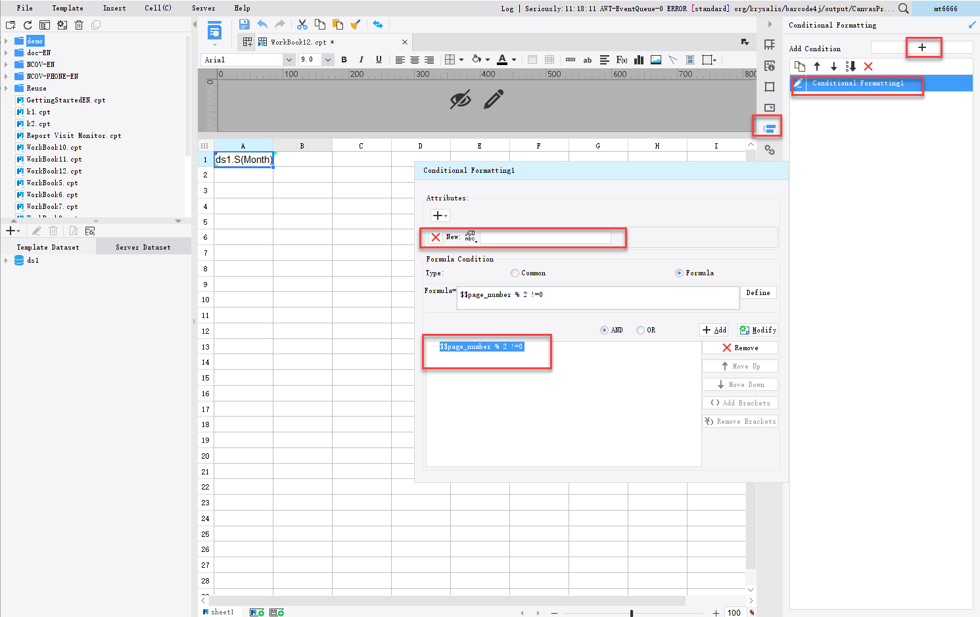Click the Bold formatting icon
980x617 pixels.
click(x=344, y=60)
